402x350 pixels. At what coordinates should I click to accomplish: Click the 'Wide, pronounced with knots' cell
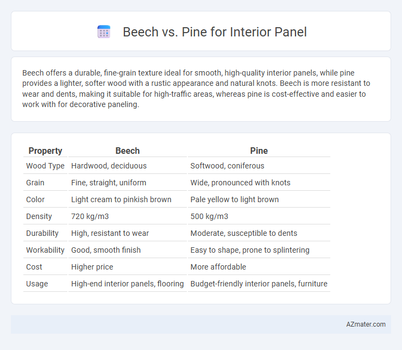tap(259, 183)
